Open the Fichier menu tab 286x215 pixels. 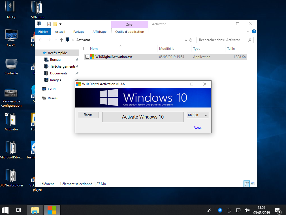(43, 31)
